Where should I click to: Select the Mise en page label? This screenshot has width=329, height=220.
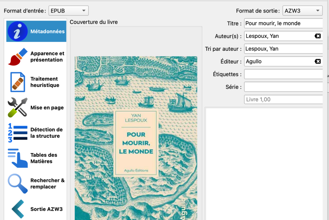(47, 107)
